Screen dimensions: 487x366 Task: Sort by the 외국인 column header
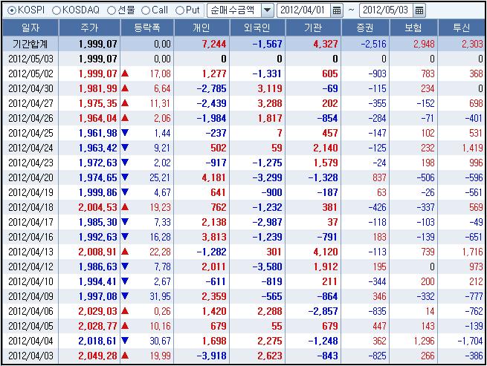click(257, 28)
